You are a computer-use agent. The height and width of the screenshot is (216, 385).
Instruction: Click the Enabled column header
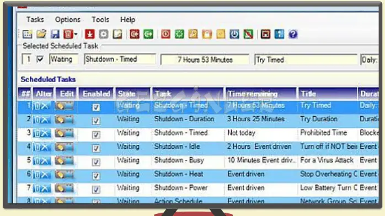pyautogui.click(x=96, y=94)
